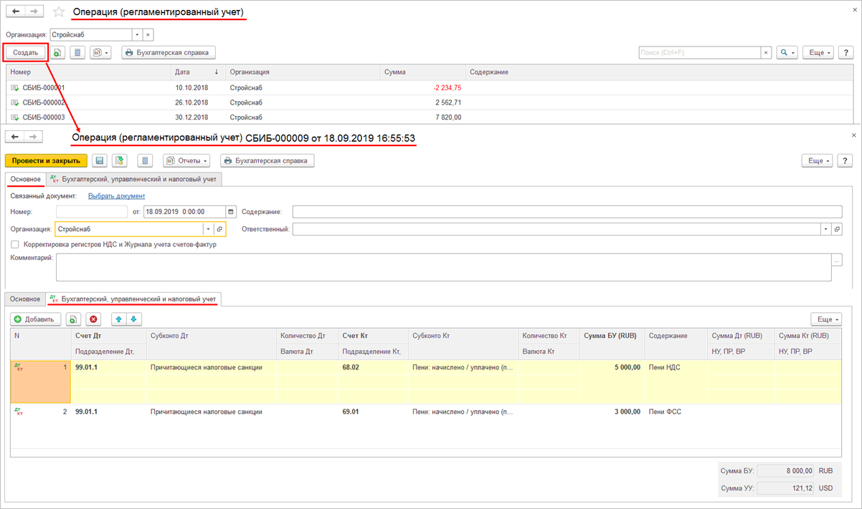
Task: Click Бухгалтерская справка in the document toolbar
Action: [x=267, y=160]
